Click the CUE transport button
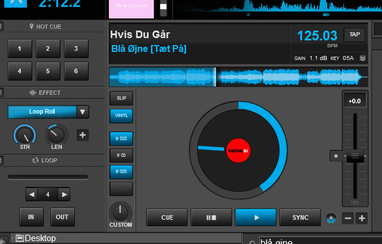 pos(167,217)
